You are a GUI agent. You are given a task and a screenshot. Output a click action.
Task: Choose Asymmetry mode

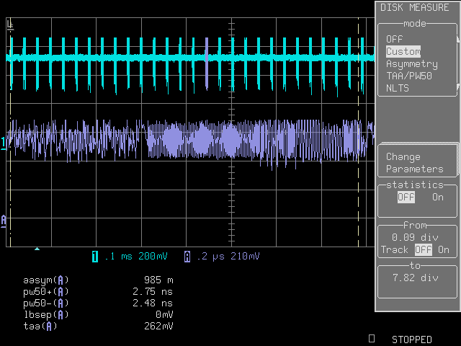tap(411, 64)
